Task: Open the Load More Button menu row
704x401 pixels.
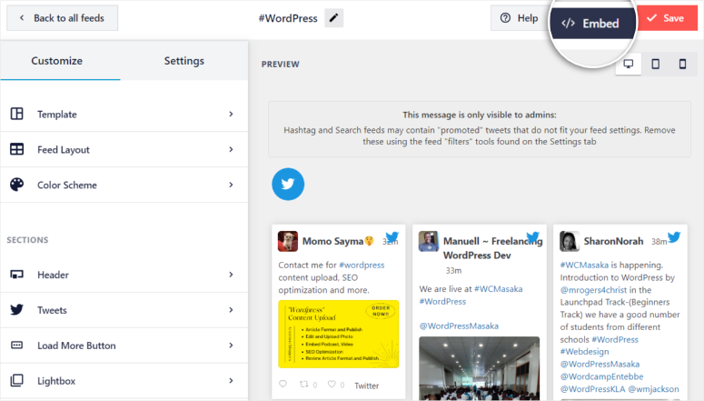Action: click(124, 346)
